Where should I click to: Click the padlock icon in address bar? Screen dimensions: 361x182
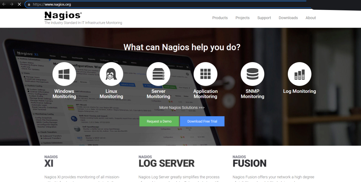[x=29, y=4]
